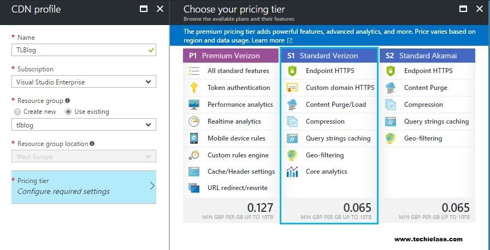Viewport: 490px width, 250px height.
Task: Expand the tlblog resource group dropdown
Action: 84,125
